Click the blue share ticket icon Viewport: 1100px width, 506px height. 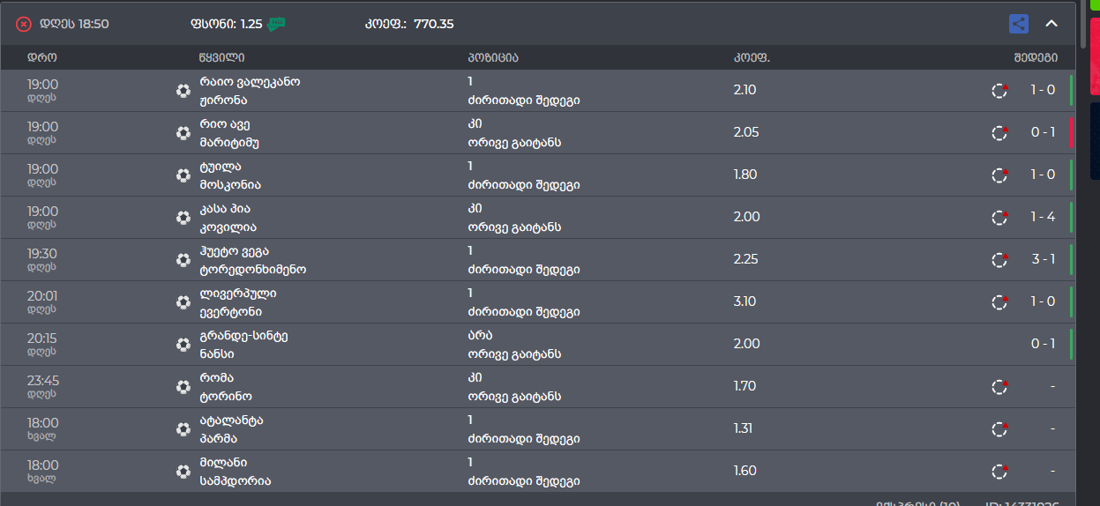[1019, 24]
